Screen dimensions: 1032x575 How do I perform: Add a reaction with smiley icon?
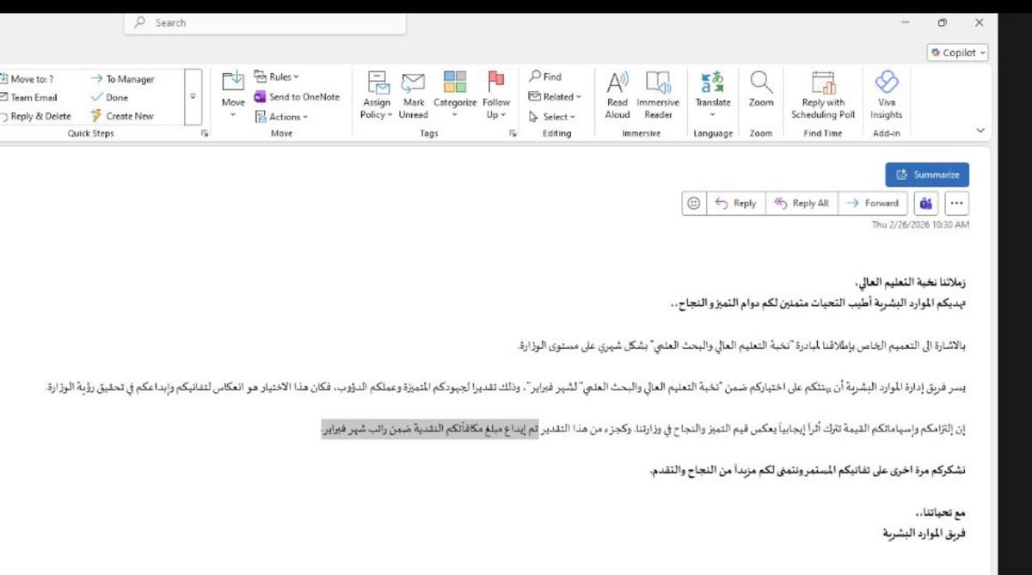pos(693,203)
